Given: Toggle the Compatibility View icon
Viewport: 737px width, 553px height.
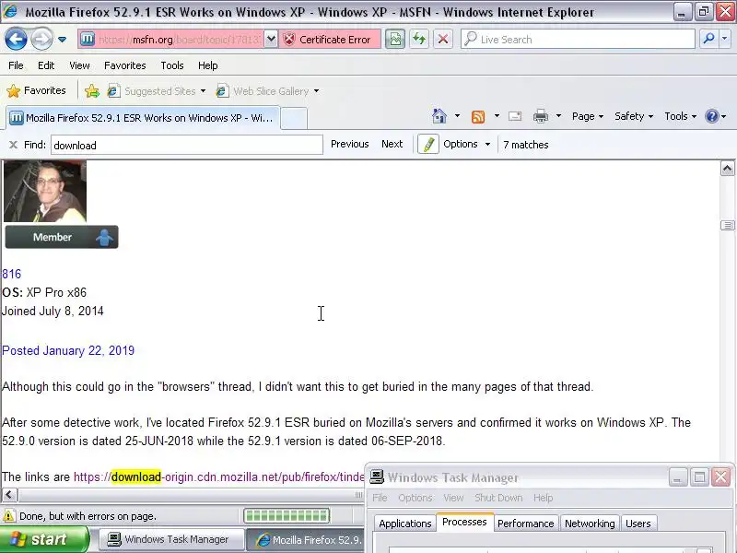Looking at the screenshot, I should click(395, 40).
